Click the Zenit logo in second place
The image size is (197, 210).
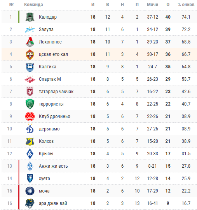coord(30,30)
